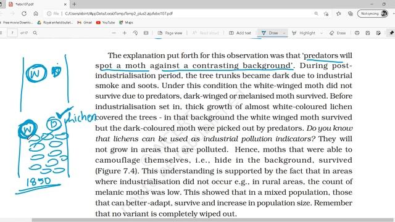Click the Not syncing profile button

coord(373,14)
